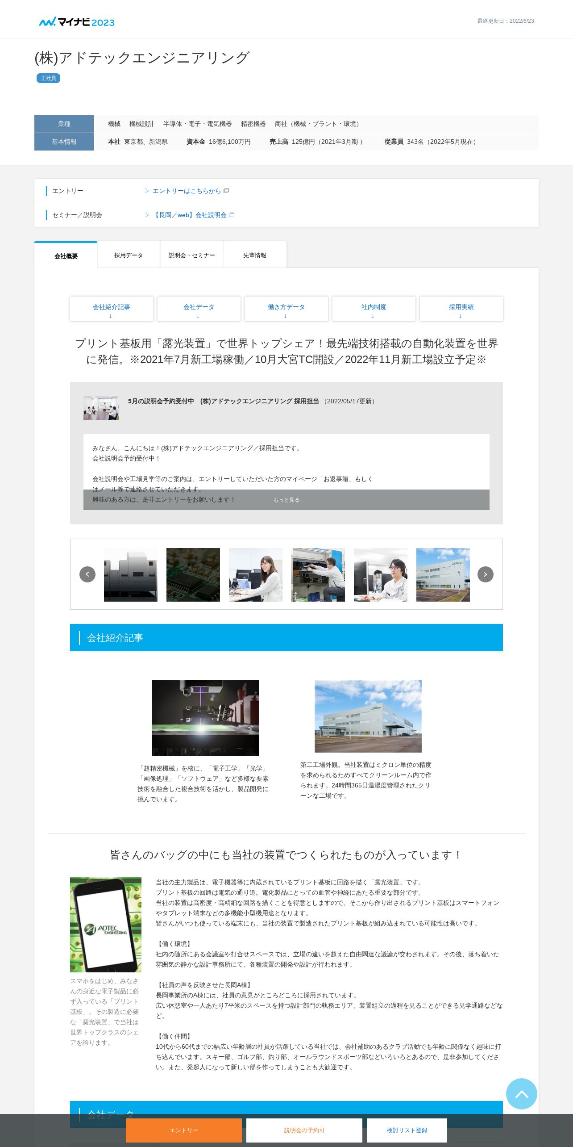The height and width of the screenshot is (1147, 573).
Task: Click the orange エントリー button
Action: [x=184, y=1130]
